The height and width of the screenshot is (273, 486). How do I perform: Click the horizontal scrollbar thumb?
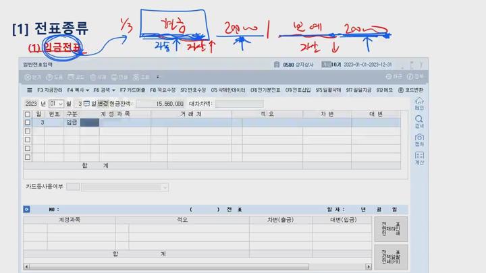coord(169,266)
